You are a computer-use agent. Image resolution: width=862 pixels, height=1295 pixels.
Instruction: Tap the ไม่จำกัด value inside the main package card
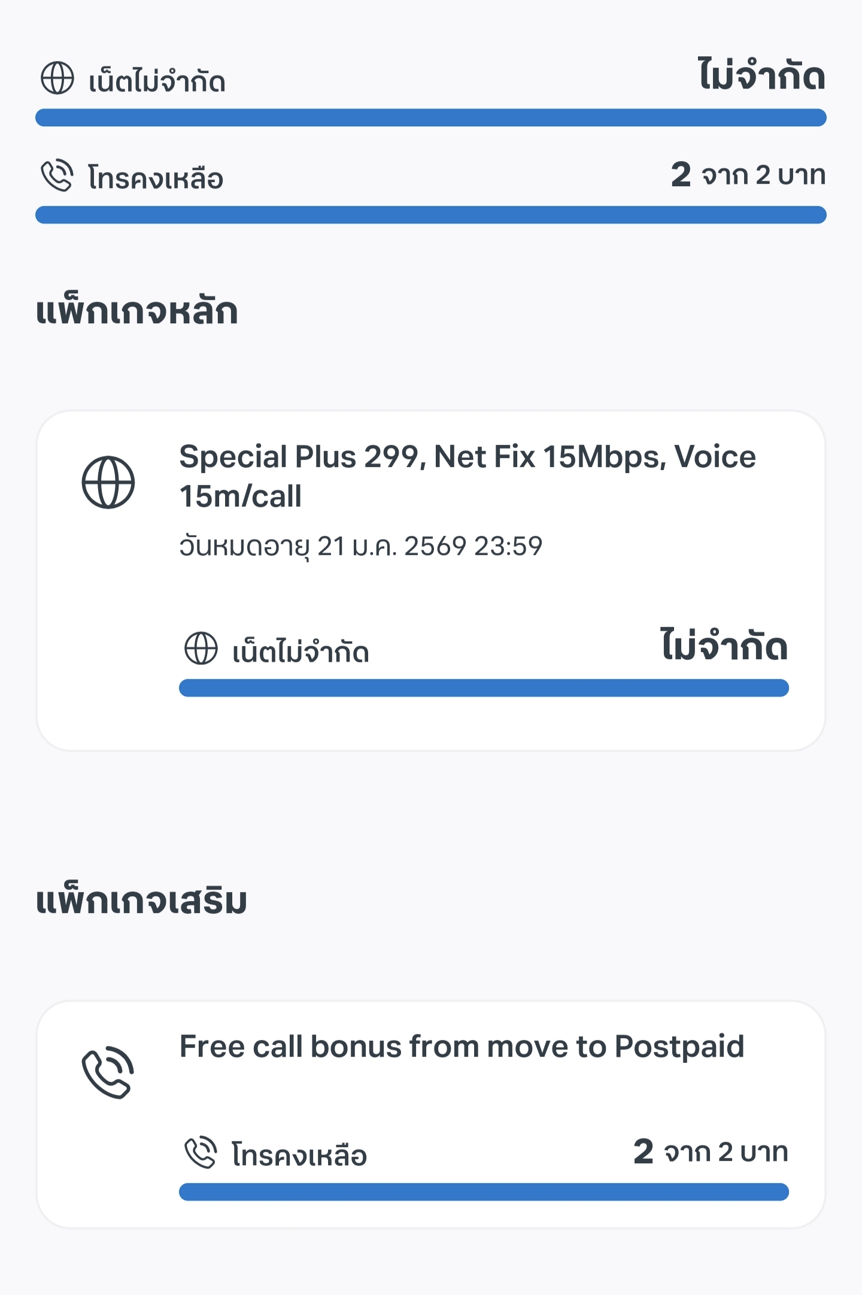click(724, 647)
